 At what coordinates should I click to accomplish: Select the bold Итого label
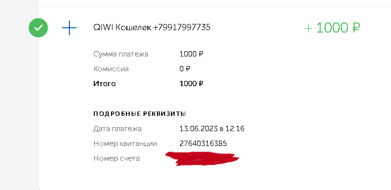click(x=104, y=84)
